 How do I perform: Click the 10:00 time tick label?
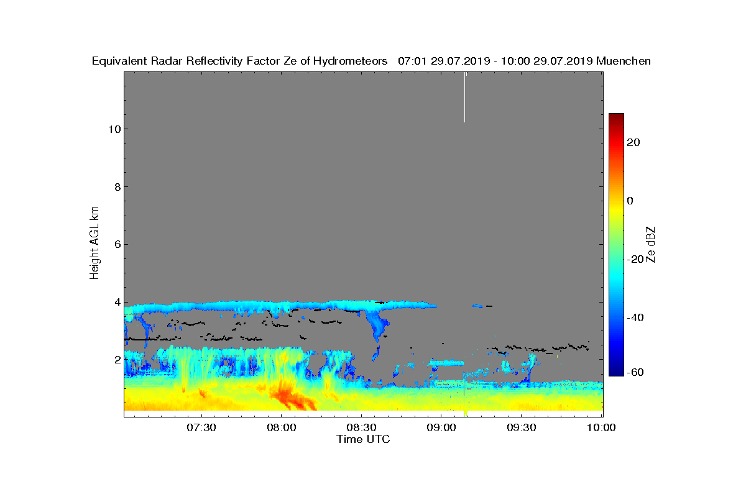601,428
